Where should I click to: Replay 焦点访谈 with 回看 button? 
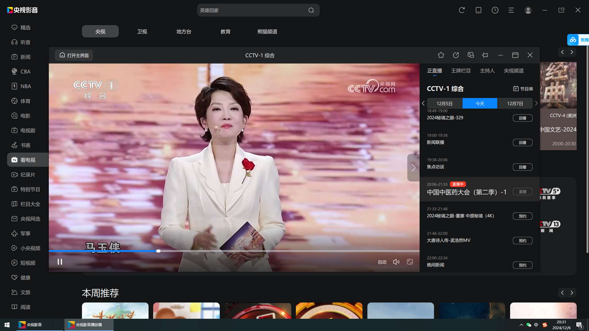pos(522,167)
